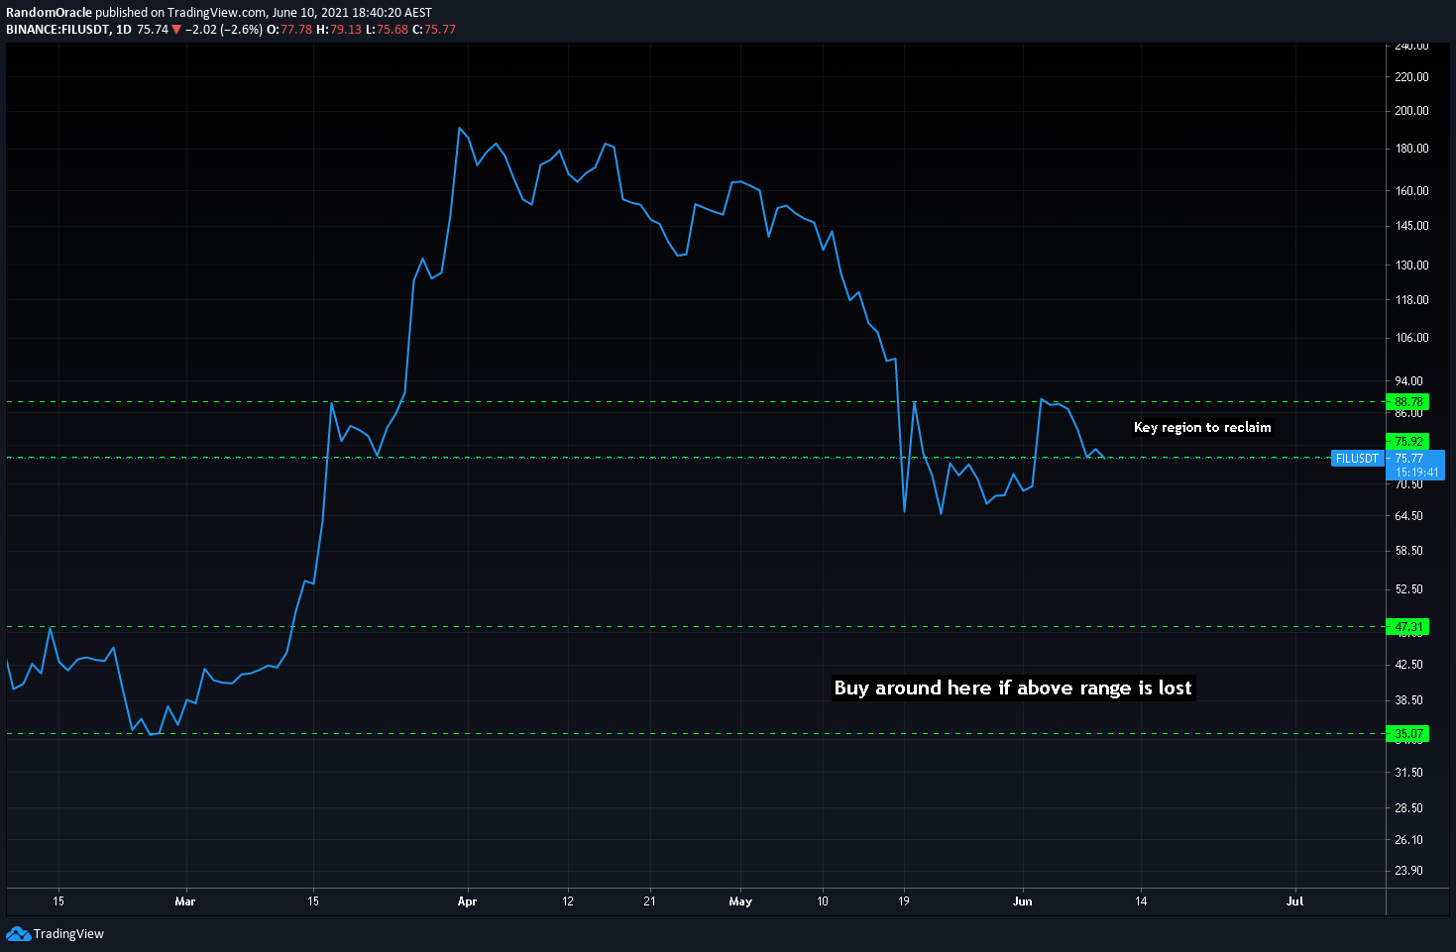
Task: Select the green 35.07 price label
Action: [x=1407, y=734]
